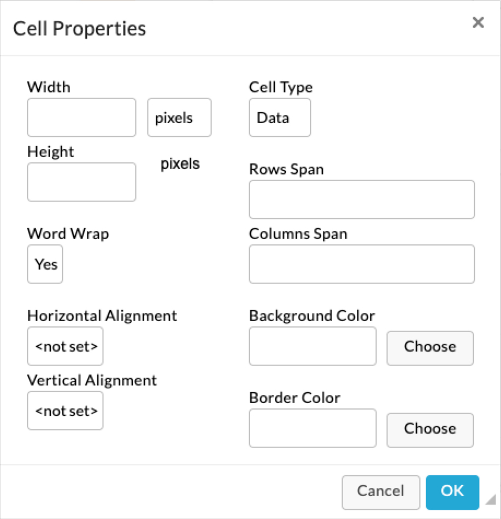The width and height of the screenshot is (501, 519).
Task: Click the Border Color input field
Action: (312, 428)
